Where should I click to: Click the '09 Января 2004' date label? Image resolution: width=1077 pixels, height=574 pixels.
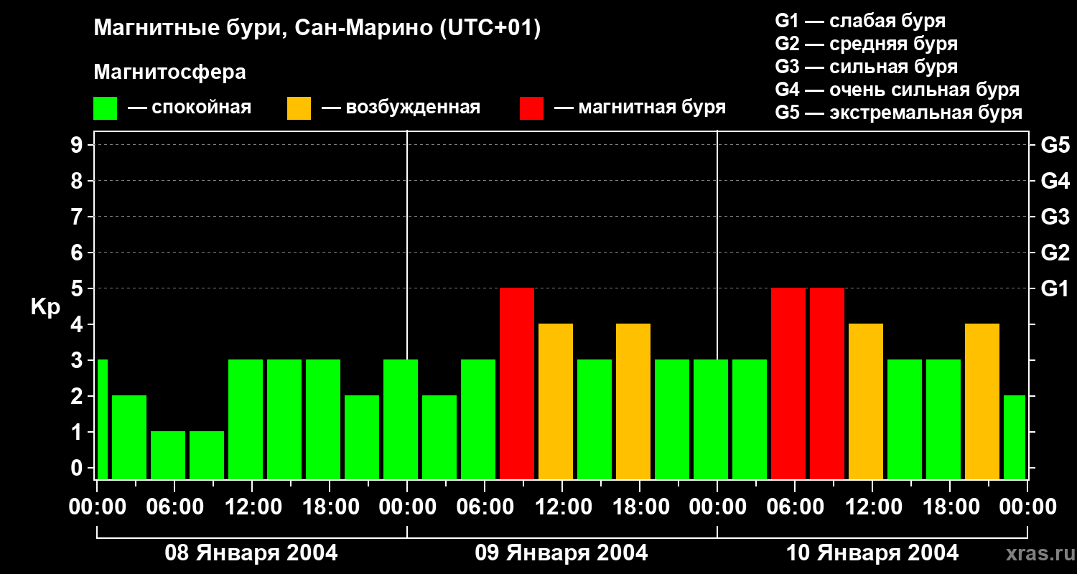click(561, 552)
